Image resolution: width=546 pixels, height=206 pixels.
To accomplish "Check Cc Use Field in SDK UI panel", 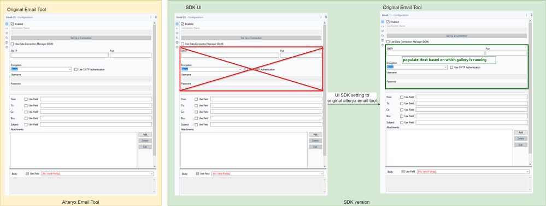I will point(196,112).
